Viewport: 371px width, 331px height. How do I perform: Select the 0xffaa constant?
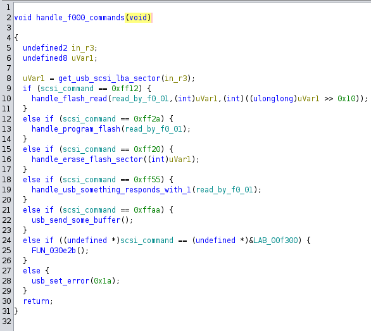pyautogui.click(x=147, y=210)
